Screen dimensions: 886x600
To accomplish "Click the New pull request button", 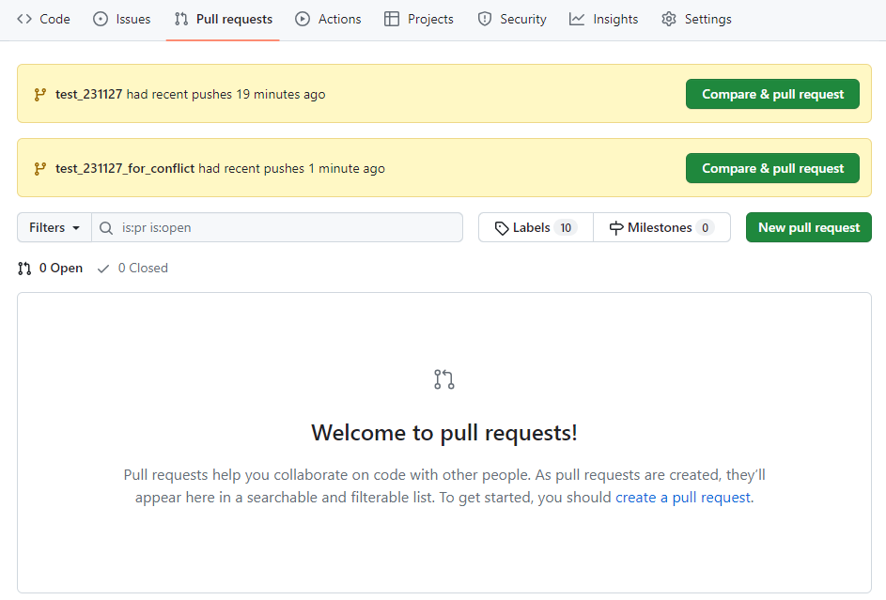I will point(809,227).
